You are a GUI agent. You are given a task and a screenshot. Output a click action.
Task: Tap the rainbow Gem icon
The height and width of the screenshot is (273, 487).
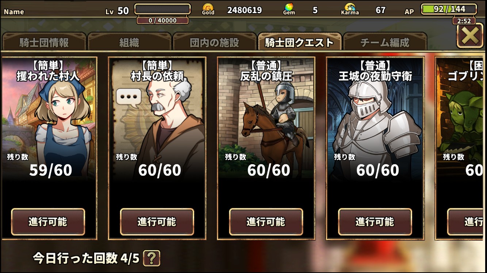click(x=289, y=7)
